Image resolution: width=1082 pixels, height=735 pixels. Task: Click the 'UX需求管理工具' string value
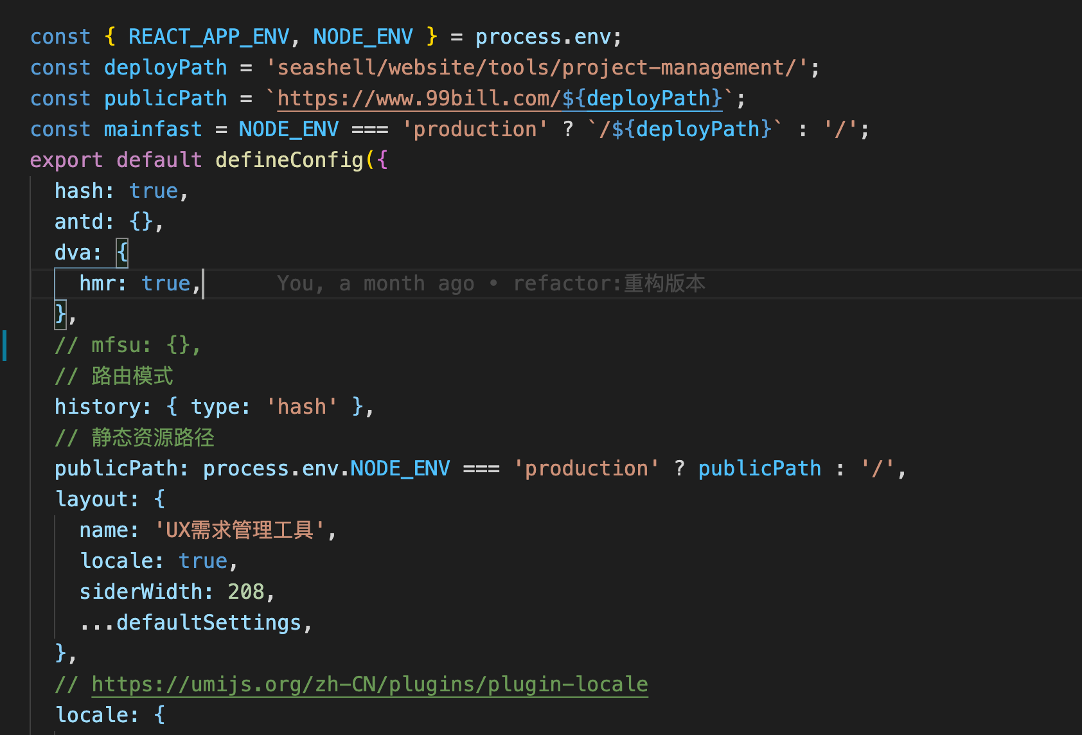241,529
